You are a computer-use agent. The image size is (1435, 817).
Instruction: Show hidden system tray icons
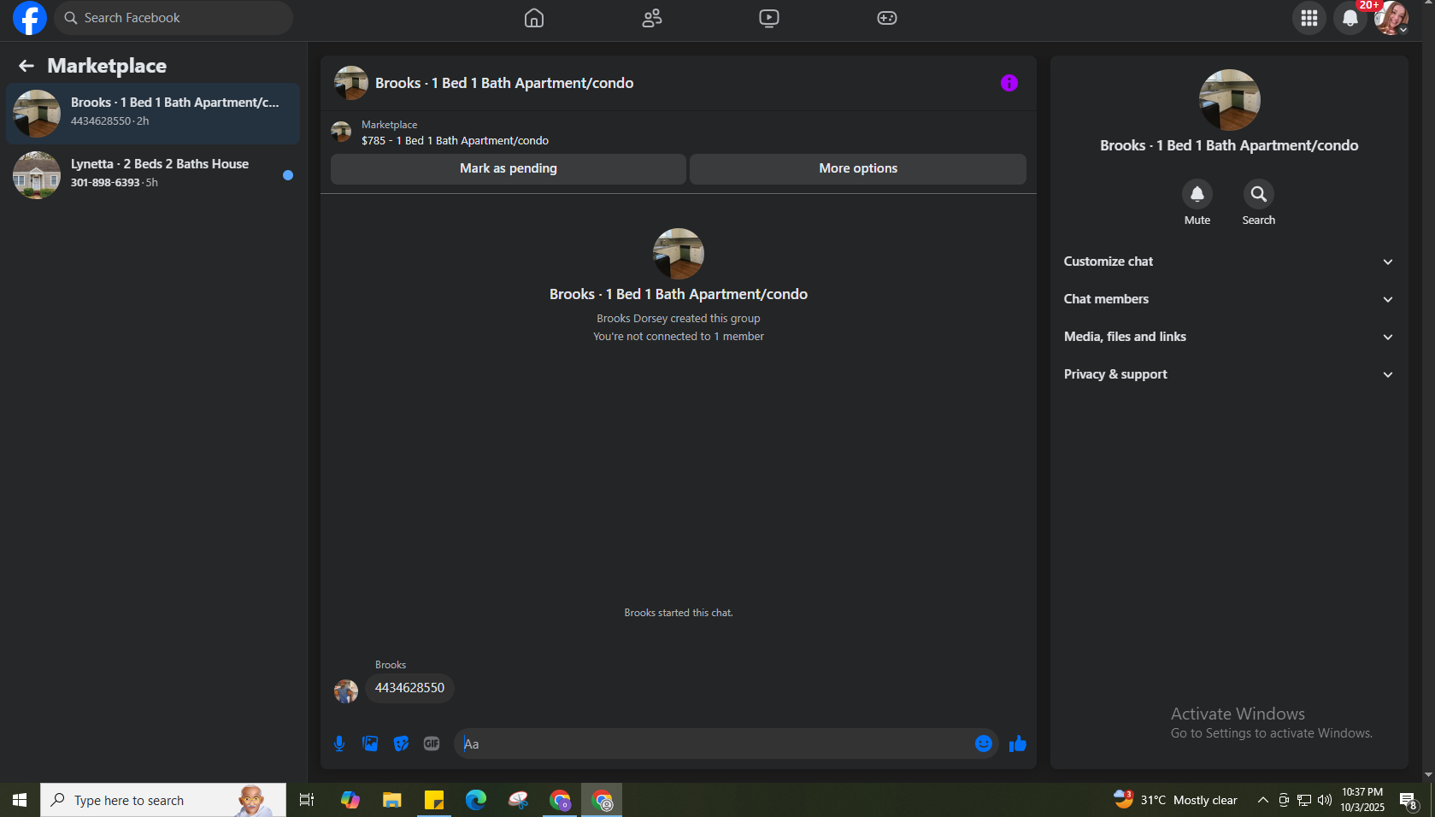1262,800
